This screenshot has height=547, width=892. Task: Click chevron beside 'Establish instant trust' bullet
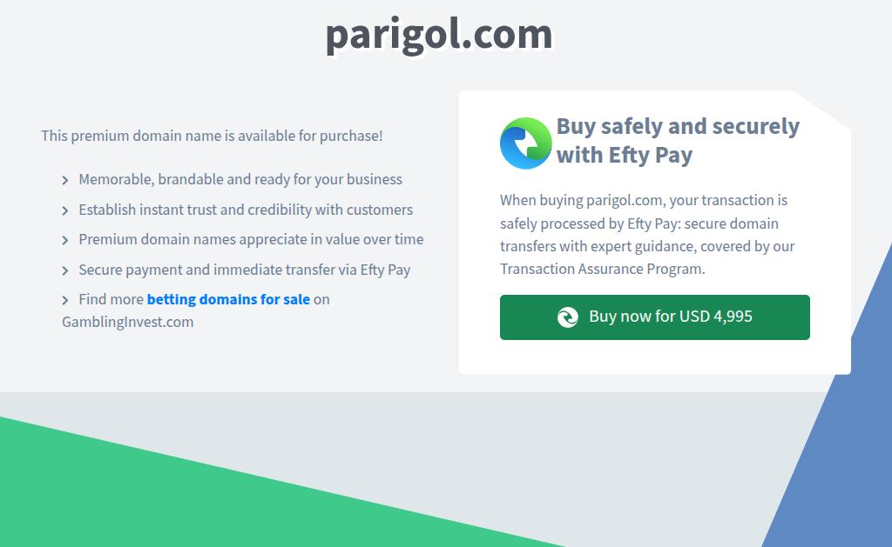[64, 210]
